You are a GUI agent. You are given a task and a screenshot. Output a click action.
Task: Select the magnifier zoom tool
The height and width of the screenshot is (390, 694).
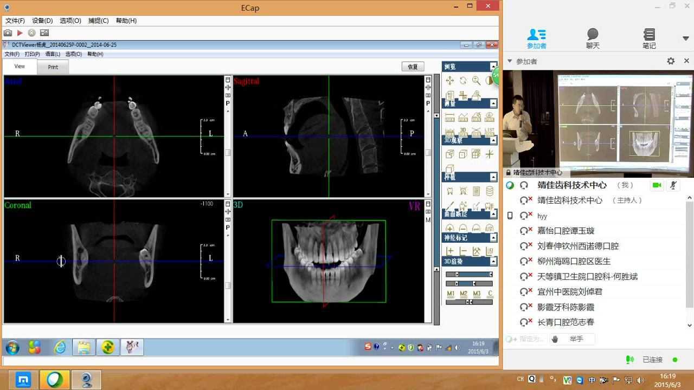(x=476, y=81)
